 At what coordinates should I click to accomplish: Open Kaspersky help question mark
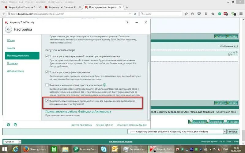[127, 22]
